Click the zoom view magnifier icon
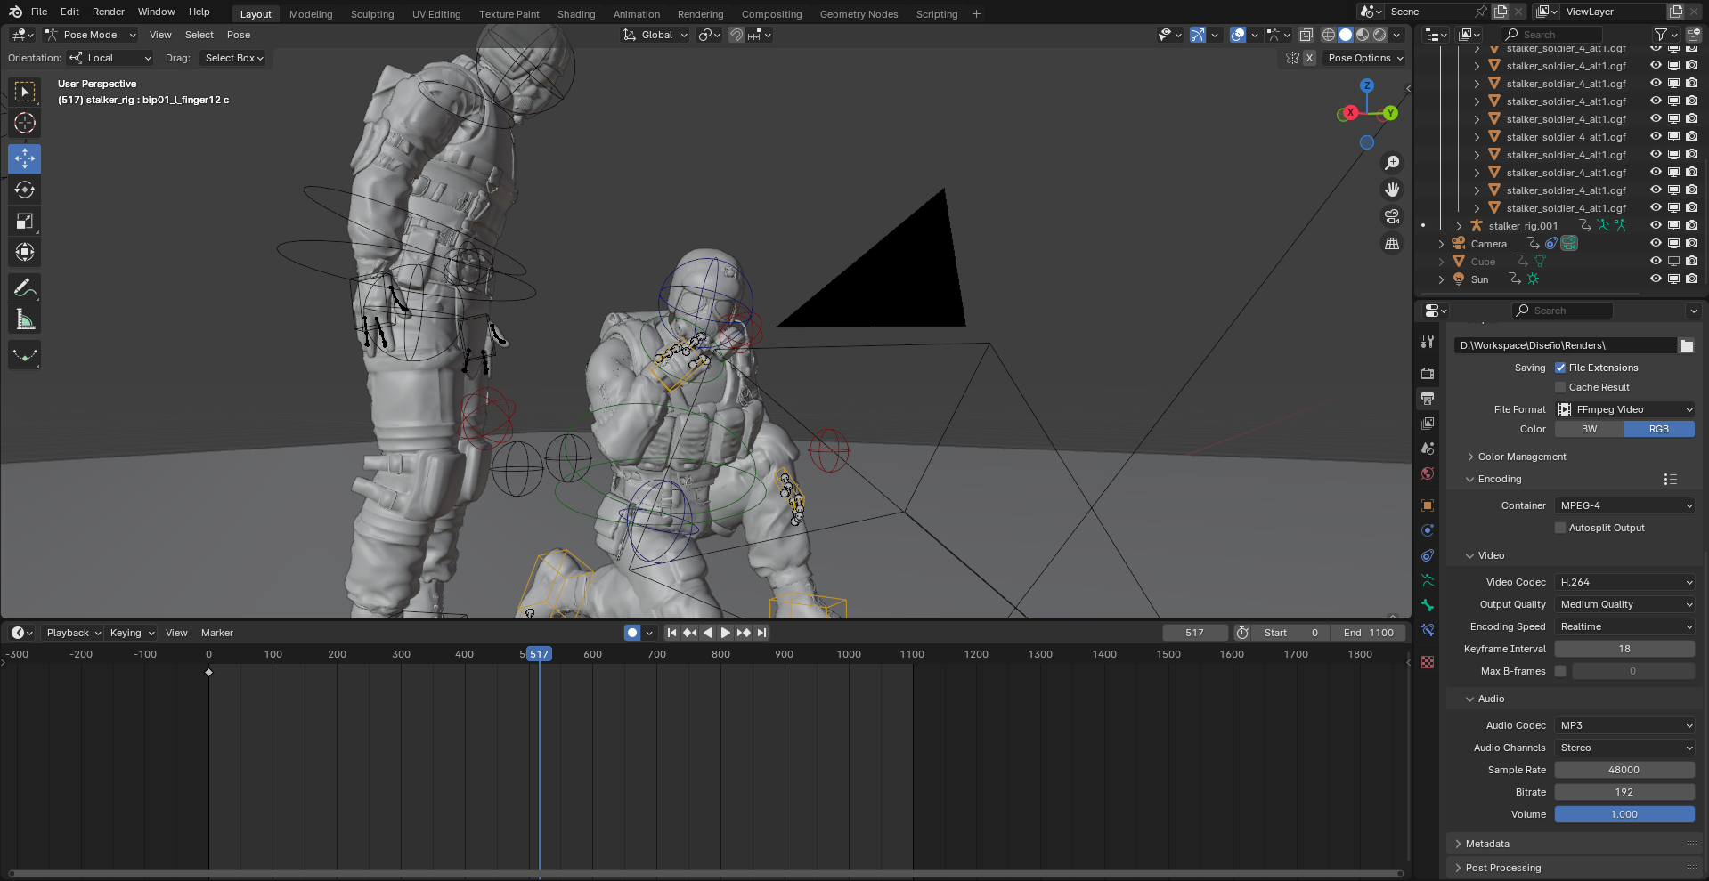This screenshot has width=1709, height=881. click(x=1392, y=163)
